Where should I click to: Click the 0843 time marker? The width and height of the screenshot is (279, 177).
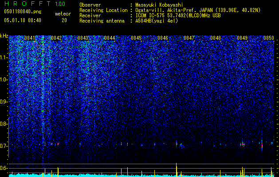click(83, 38)
